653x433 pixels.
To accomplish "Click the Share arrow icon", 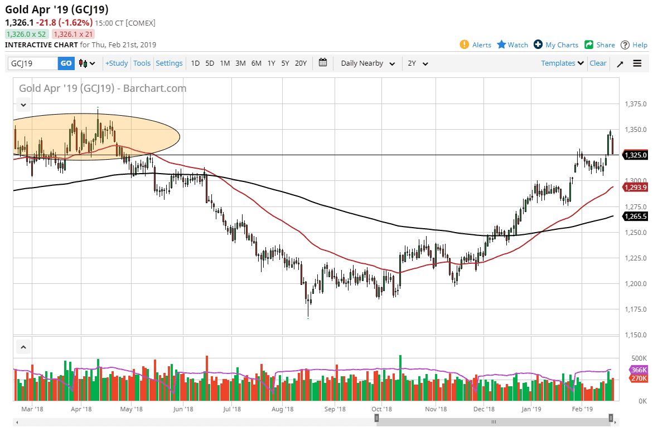I will click(x=589, y=45).
